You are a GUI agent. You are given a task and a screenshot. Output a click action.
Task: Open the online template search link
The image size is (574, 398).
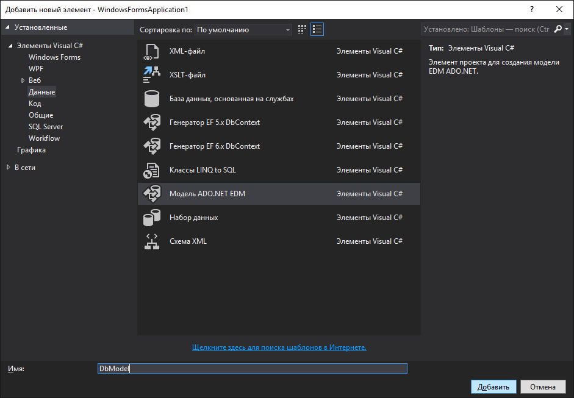(279, 347)
